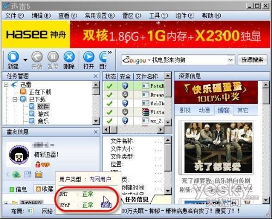Toggle the 软件 checkbox in task tree
This screenshot has width=272, height=219.
tap(32, 106)
